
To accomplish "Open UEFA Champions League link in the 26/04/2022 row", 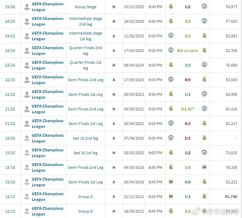I will pos(48,124).
